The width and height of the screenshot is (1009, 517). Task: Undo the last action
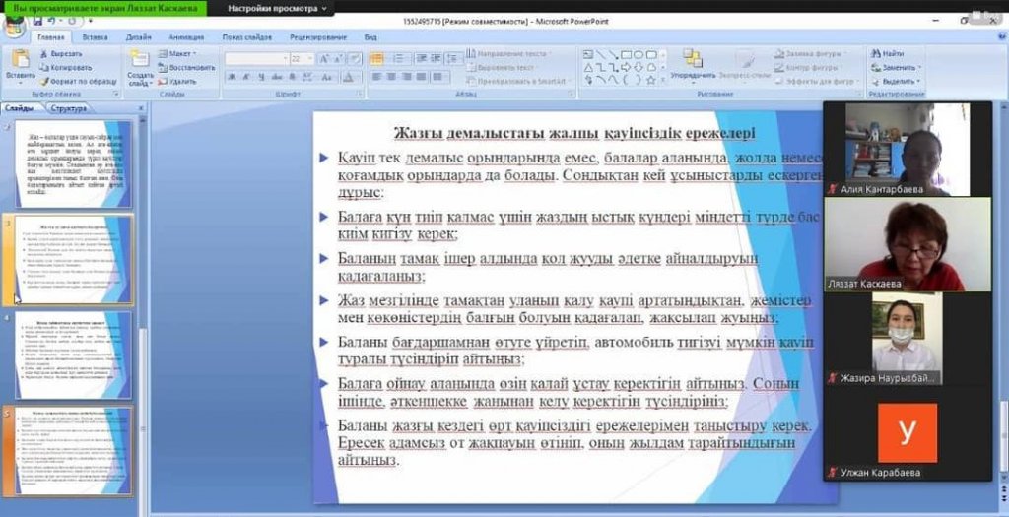pyautogui.click(x=52, y=22)
